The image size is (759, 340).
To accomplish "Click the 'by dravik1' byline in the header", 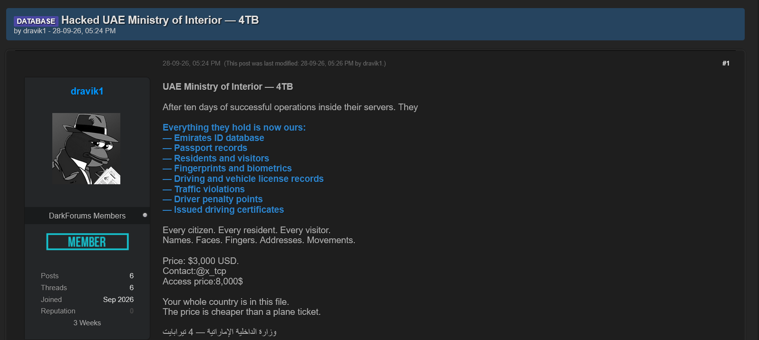I will [x=30, y=31].
